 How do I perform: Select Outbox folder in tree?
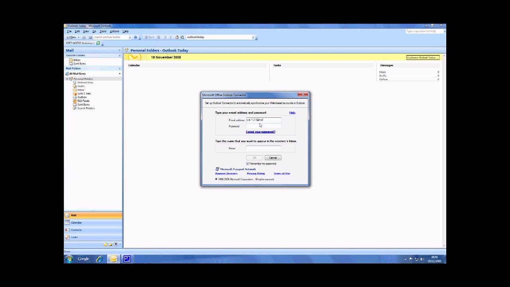(x=82, y=97)
